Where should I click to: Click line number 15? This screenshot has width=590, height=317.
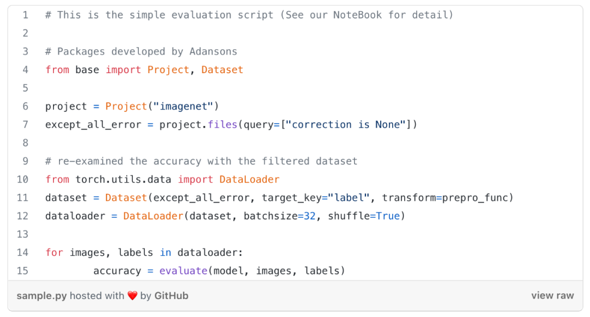22,271
